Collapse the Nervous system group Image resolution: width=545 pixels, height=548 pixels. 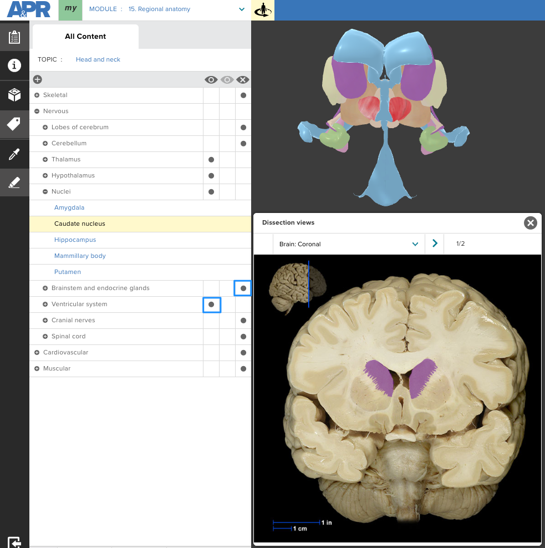37,111
